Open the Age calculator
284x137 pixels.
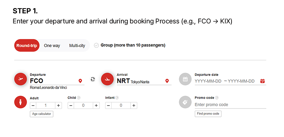[x=41, y=114]
